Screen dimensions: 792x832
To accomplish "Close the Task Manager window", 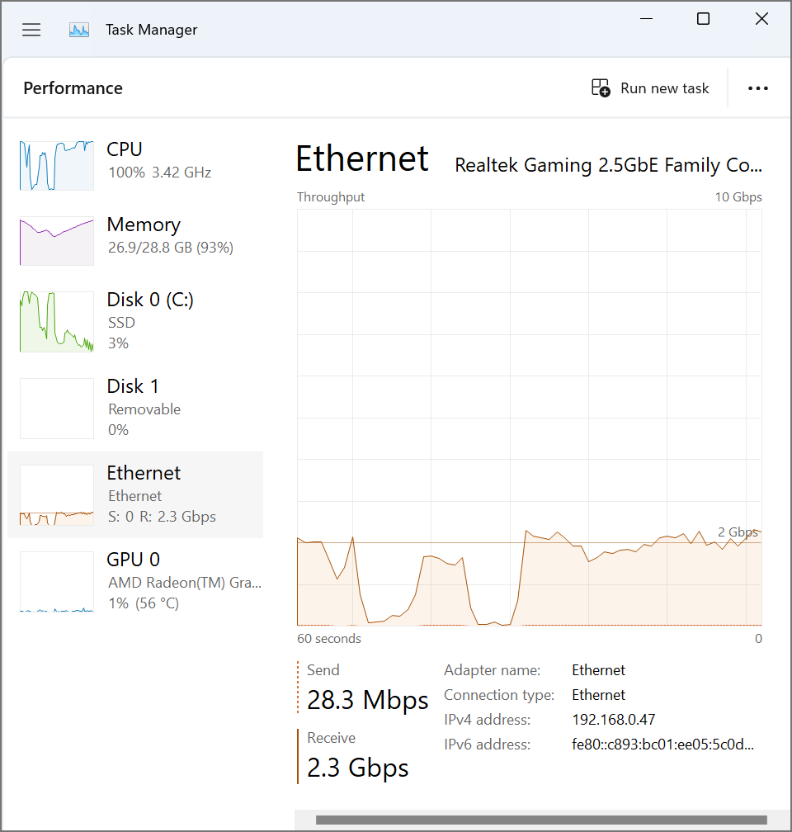I will (761, 19).
